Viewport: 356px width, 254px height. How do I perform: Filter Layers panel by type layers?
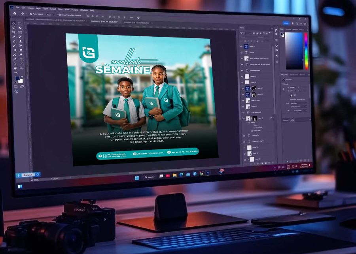click(261, 33)
